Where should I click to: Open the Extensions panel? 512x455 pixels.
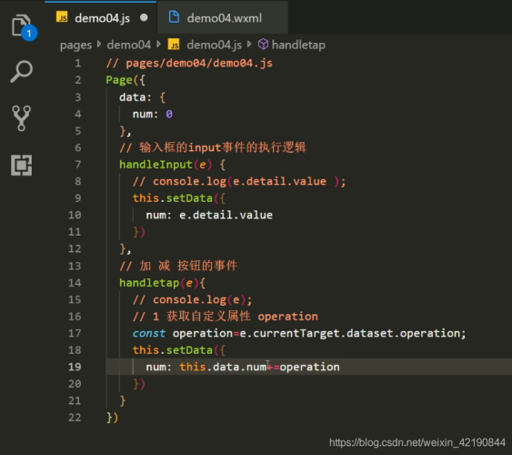[22, 165]
